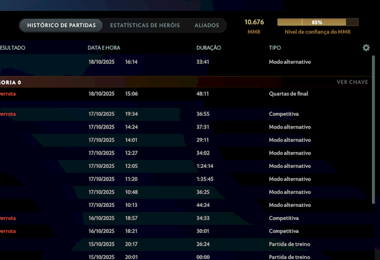This screenshot has height=260, width=380.
Task: Open the 18/10/2025 16:14 match
Action: click(190, 62)
